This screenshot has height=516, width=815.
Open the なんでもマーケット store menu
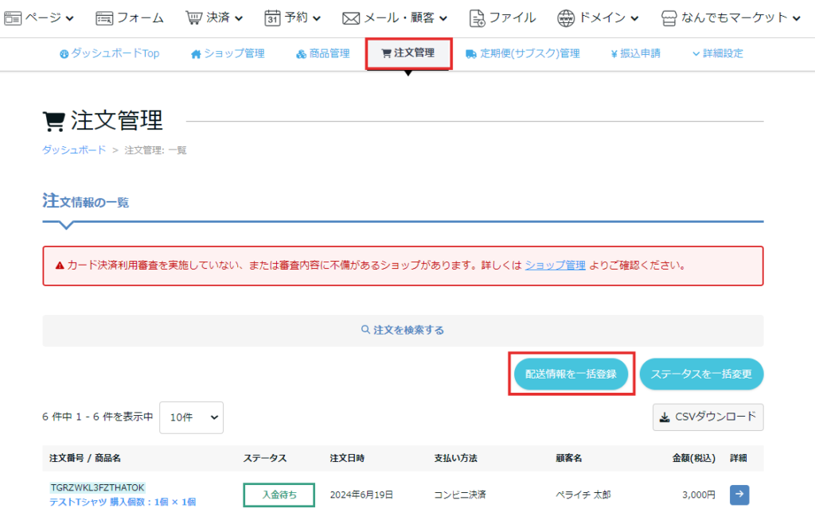click(731, 17)
